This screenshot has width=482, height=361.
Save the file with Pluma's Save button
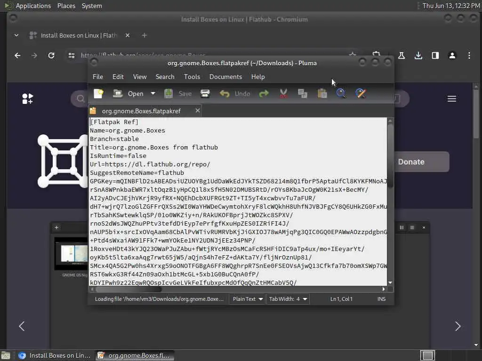pos(178,94)
